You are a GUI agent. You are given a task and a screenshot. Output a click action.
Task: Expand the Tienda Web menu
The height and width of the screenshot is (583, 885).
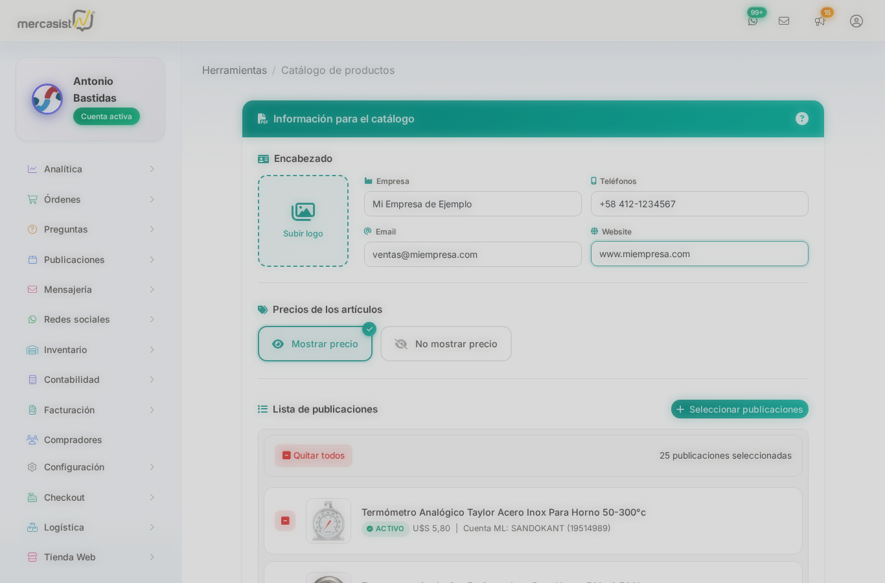tap(91, 557)
